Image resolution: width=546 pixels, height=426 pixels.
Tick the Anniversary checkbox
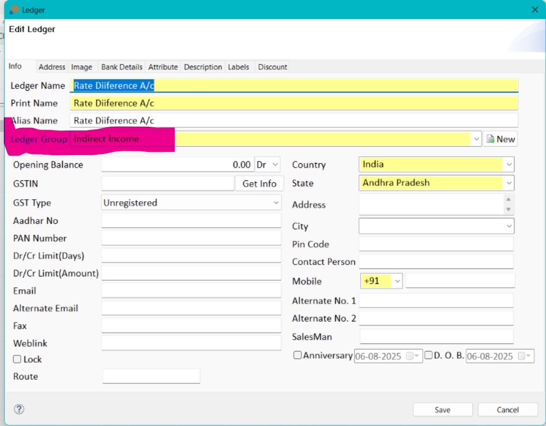tap(297, 355)
